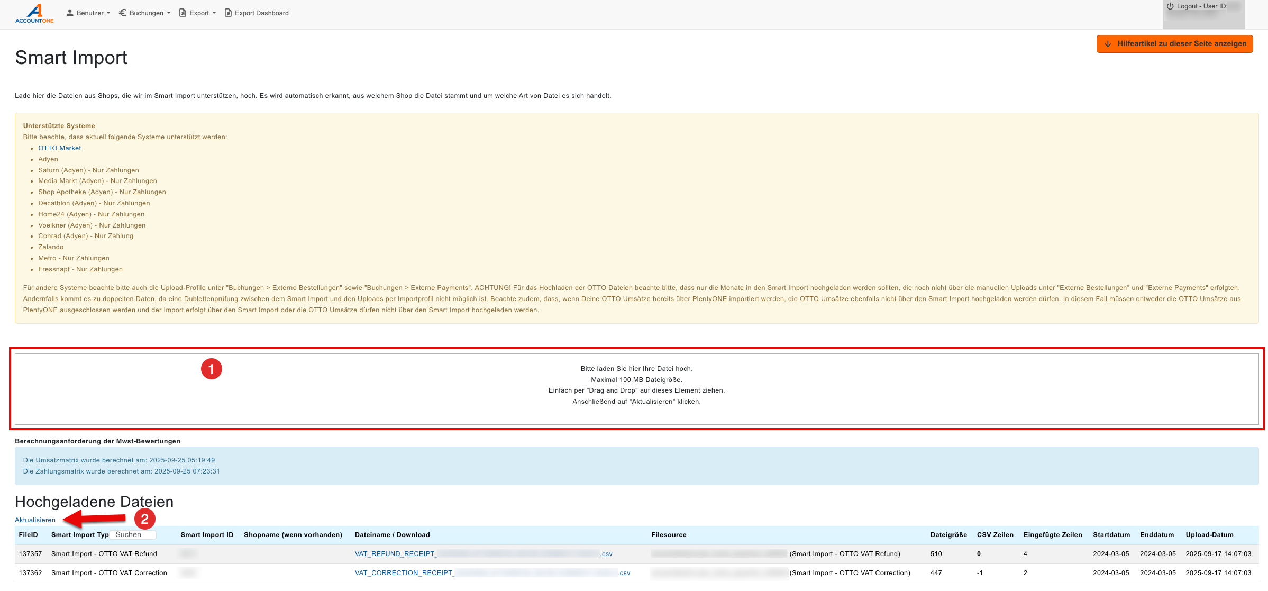This screenshot has width=1268, height=591.
Task: Click the file upload drop zone
Action: click(636, 389)
